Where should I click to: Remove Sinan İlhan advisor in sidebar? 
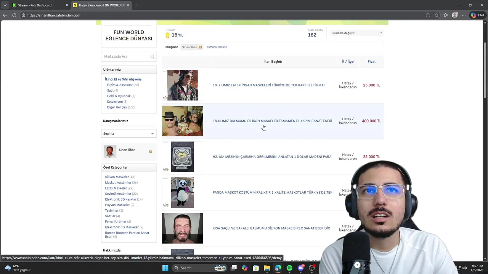tap(150, 152)
